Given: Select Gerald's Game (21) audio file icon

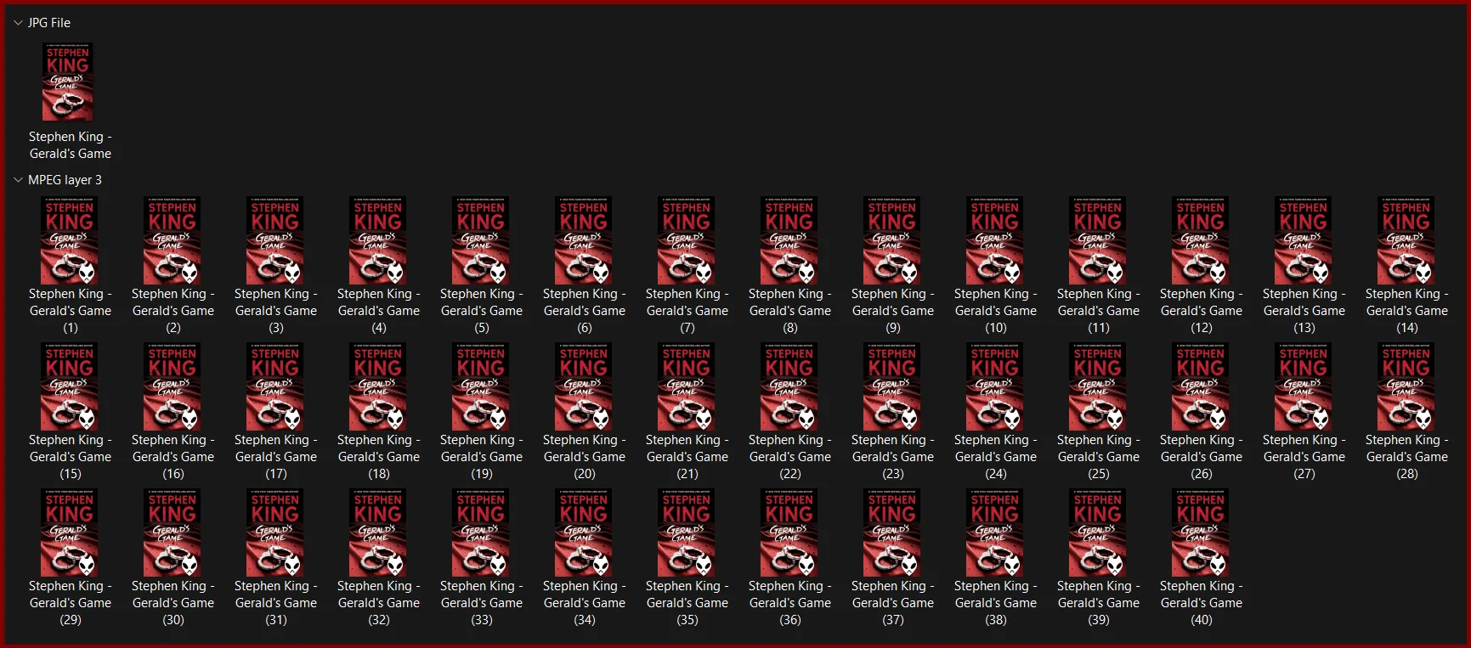Looking at the screenshot, I should 687,386.
